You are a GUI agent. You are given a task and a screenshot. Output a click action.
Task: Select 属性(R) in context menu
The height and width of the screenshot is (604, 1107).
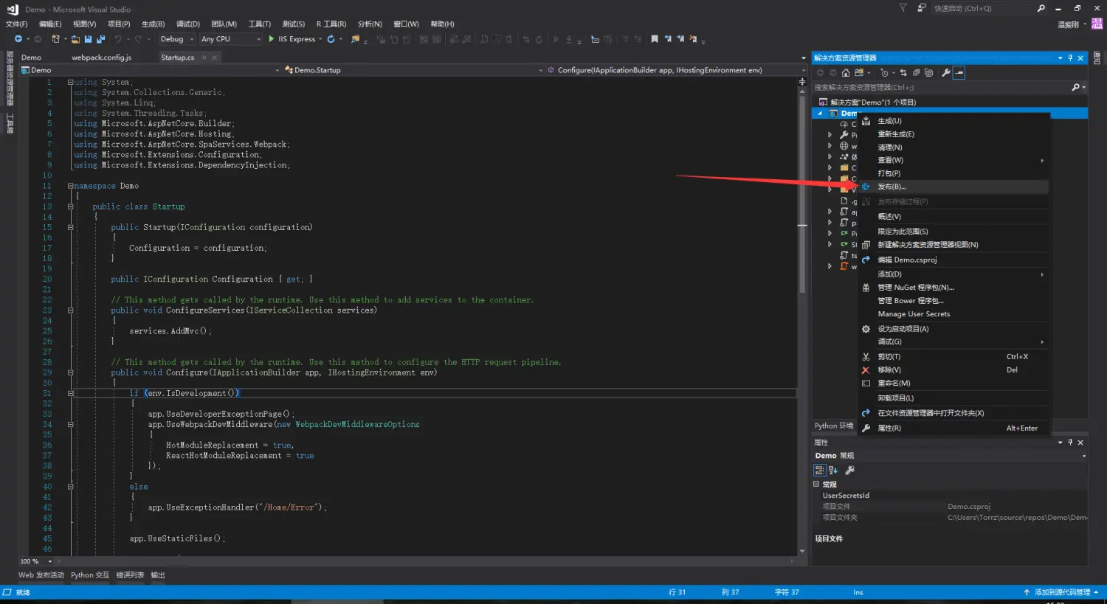[953, 428]
